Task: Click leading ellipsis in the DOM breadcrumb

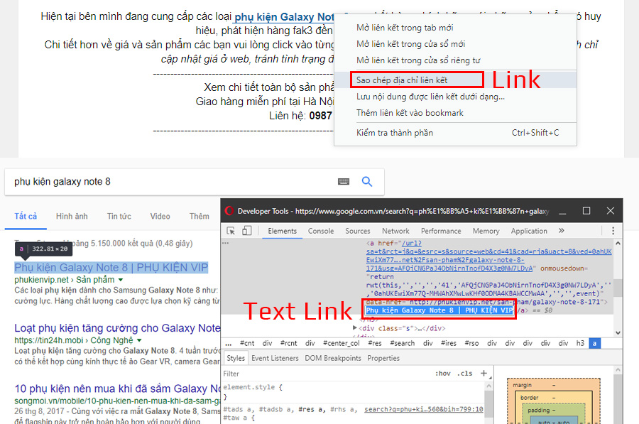Action: [228, 343]
